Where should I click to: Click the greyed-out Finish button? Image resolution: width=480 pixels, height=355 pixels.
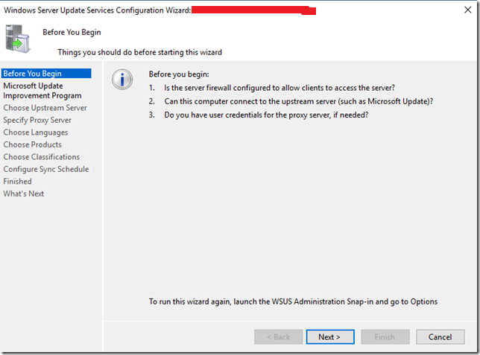pos(385,336)
